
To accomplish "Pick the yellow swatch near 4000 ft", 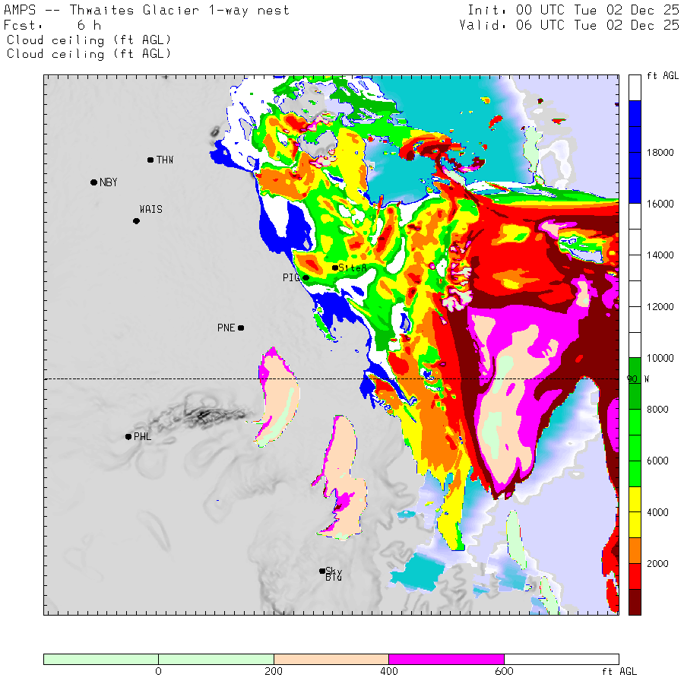I will coord(635,511).
